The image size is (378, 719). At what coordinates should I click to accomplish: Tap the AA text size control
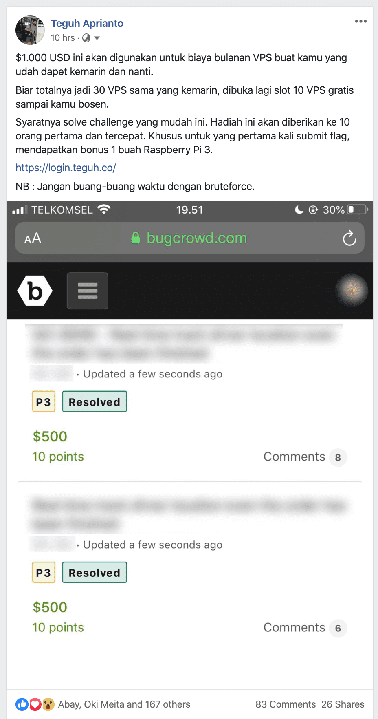point(33,238)
